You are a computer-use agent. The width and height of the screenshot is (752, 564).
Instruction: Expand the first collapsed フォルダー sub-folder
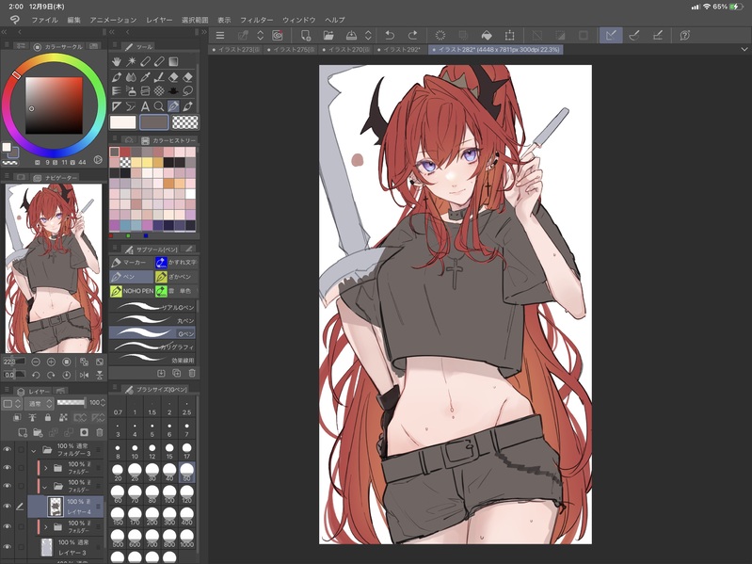(x=45, y=468)
